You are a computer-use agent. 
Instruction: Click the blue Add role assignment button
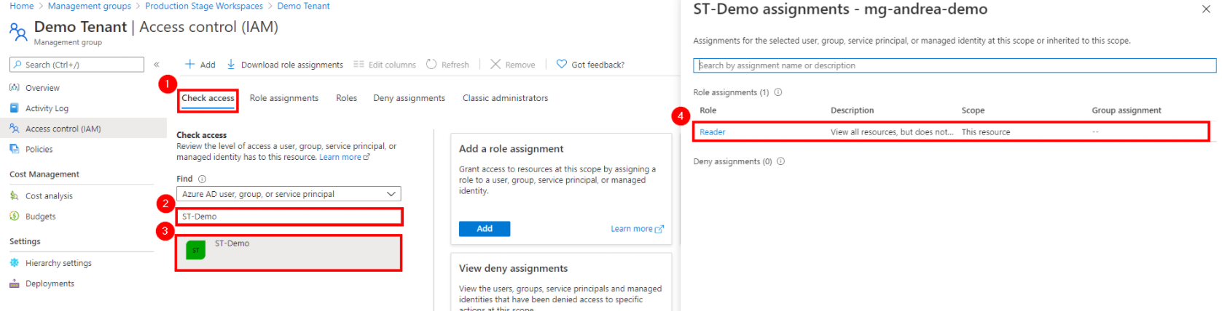(x=485, y=229)
